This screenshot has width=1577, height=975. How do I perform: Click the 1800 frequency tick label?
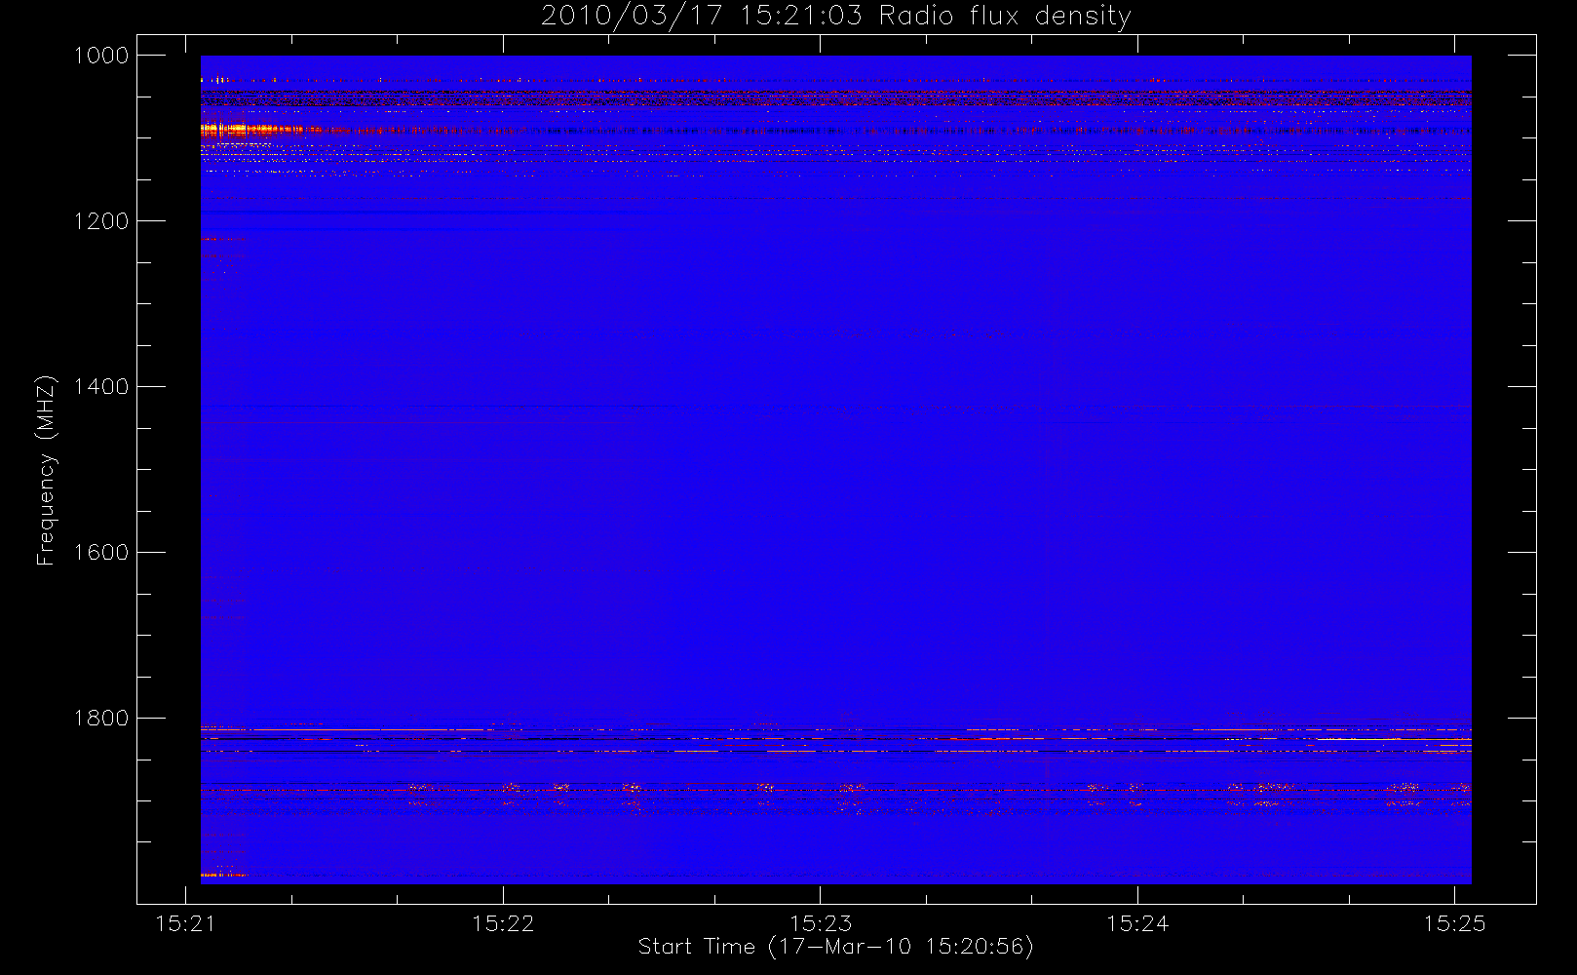(x=101, y=719)
